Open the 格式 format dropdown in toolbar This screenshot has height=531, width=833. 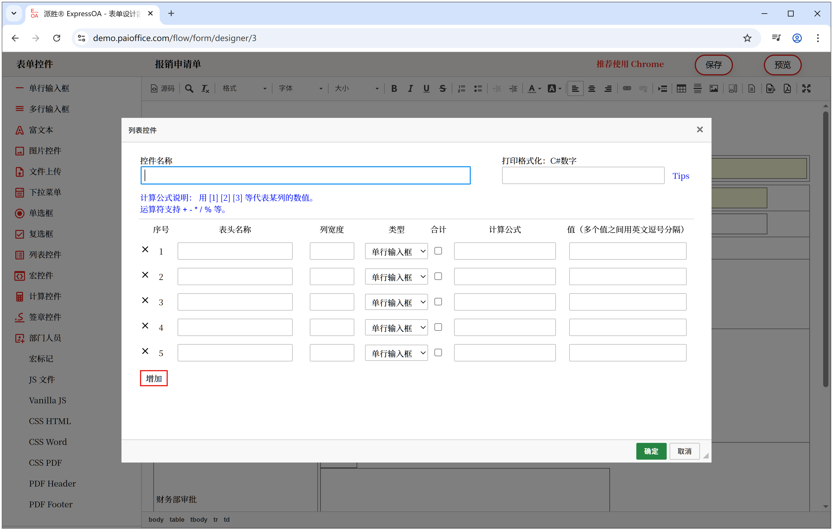point(244,89)
